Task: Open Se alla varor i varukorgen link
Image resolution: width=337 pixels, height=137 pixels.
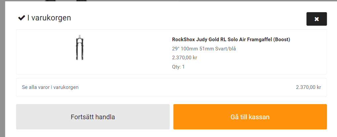Action: 50,87
